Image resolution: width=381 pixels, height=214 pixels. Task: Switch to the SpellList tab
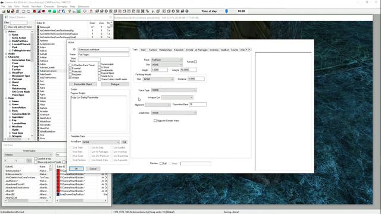pos(225,50)
